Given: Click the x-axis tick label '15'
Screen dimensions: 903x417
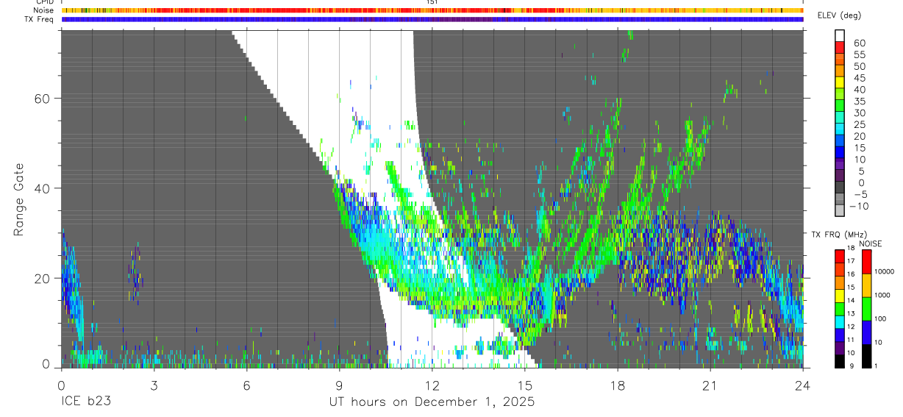Looking at the screenshot, I should click(524, 385).
